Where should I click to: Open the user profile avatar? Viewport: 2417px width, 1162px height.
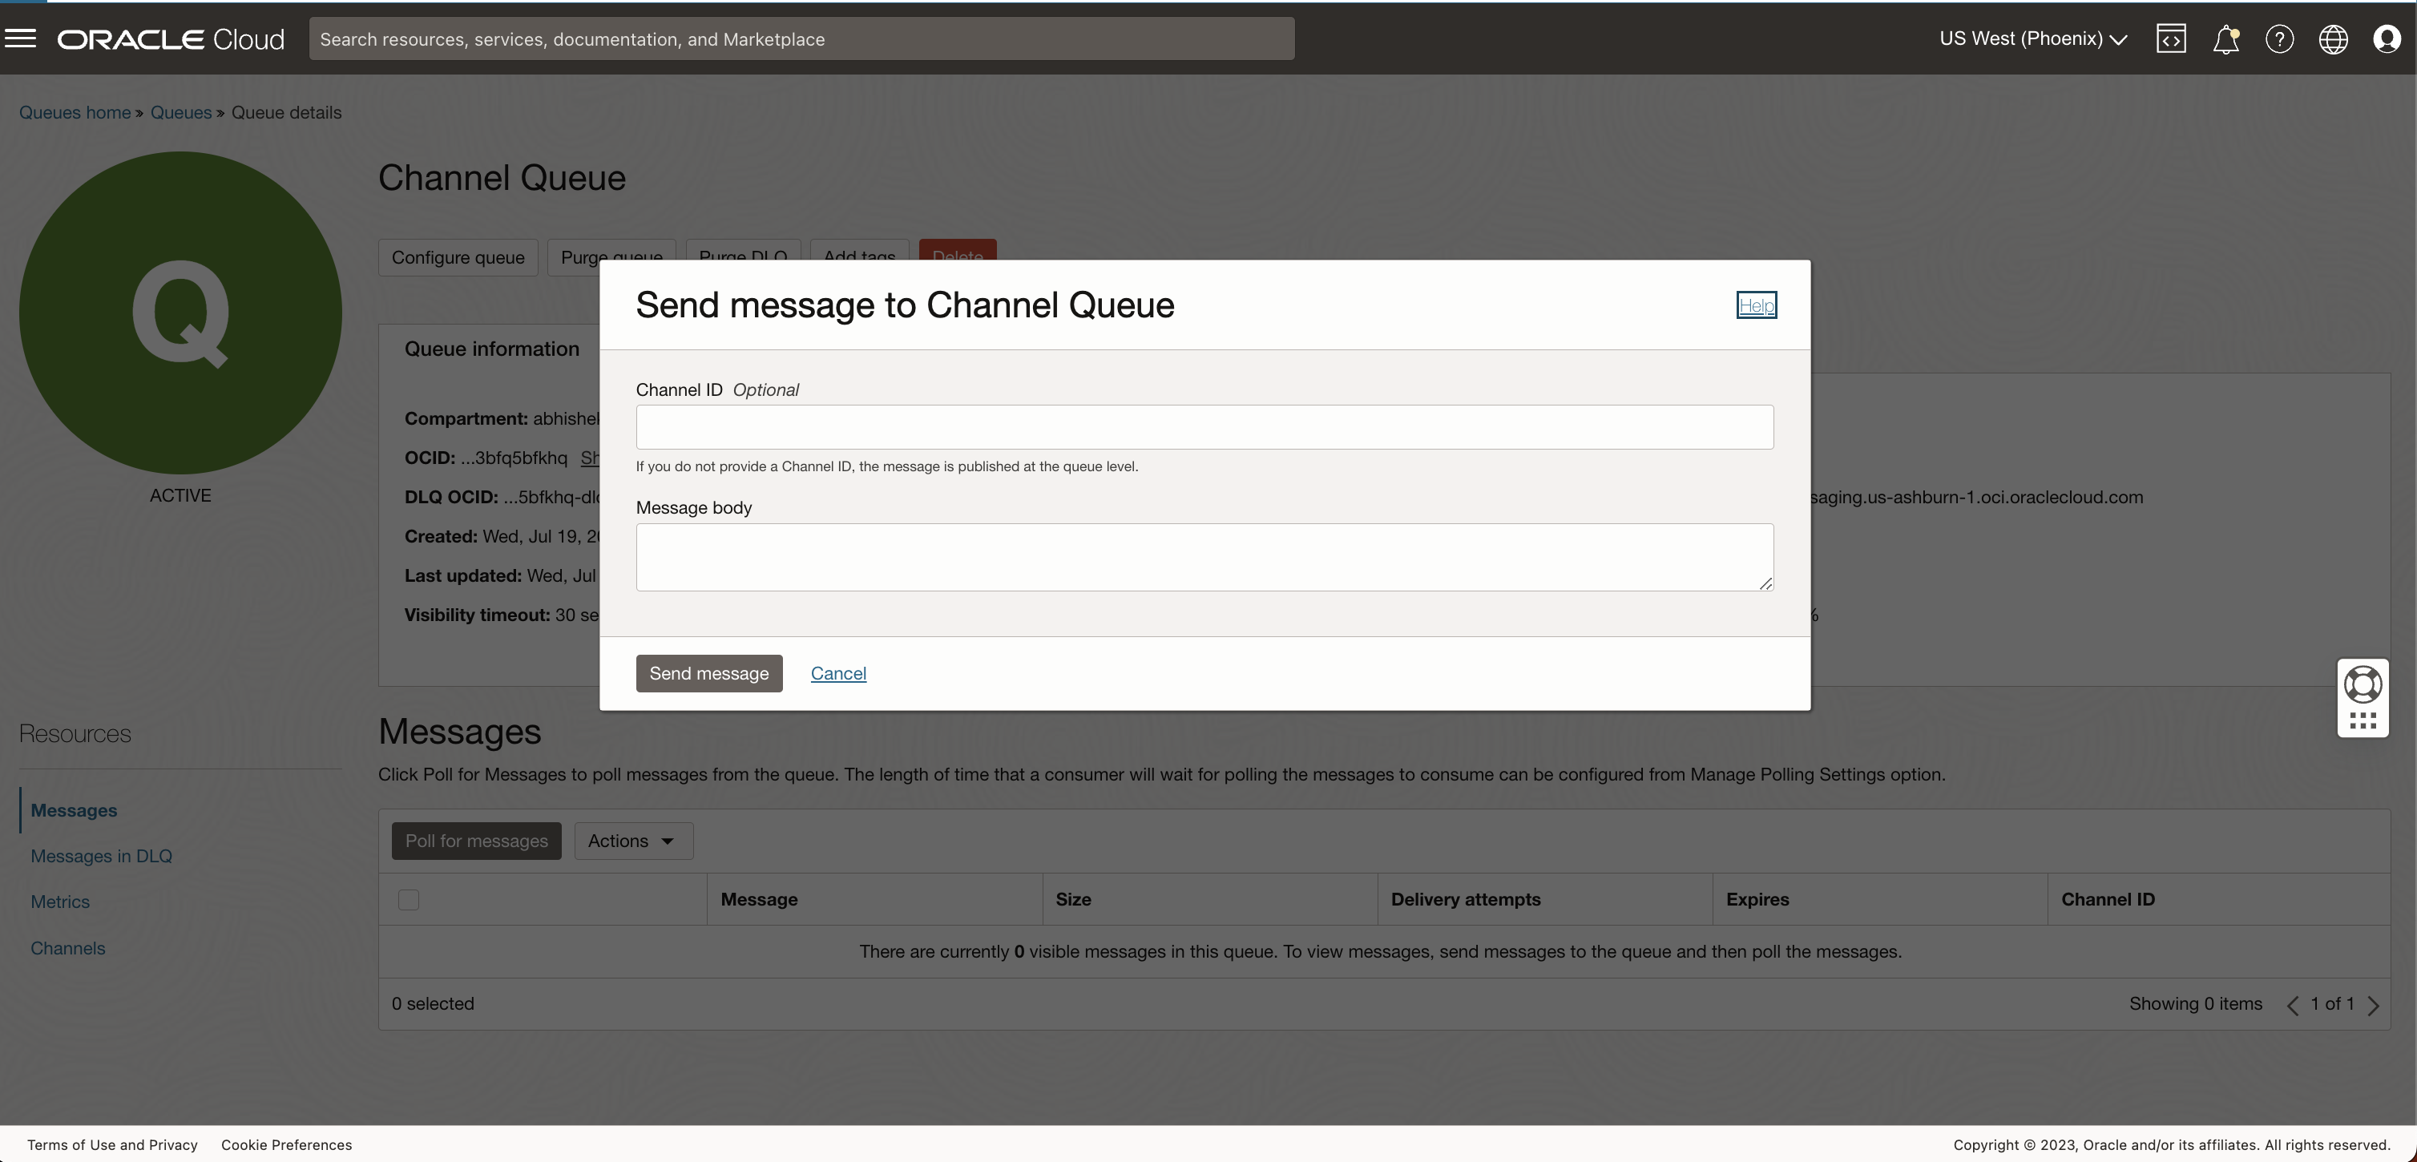coord(2388,38)
